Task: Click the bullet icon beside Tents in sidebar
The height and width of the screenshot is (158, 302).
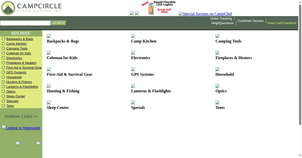Action: pyautogui.click(x=3, y=106)
